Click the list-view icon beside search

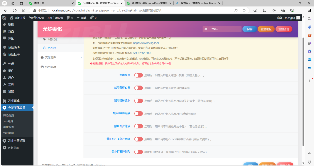(205, 29)
